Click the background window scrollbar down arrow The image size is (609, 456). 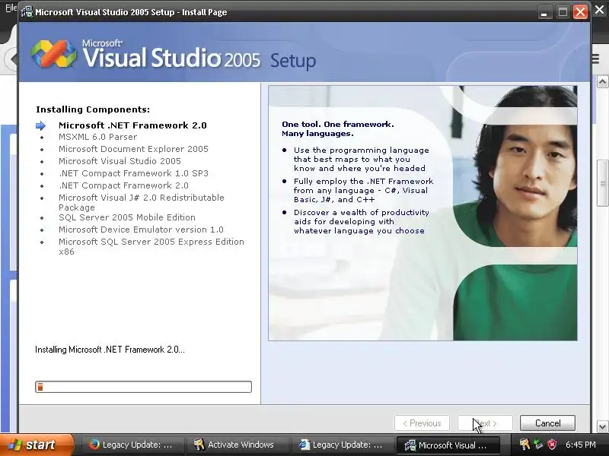point(602,426)
